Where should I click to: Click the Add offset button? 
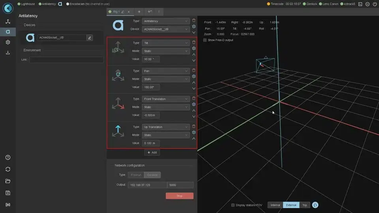click(152, 152)
